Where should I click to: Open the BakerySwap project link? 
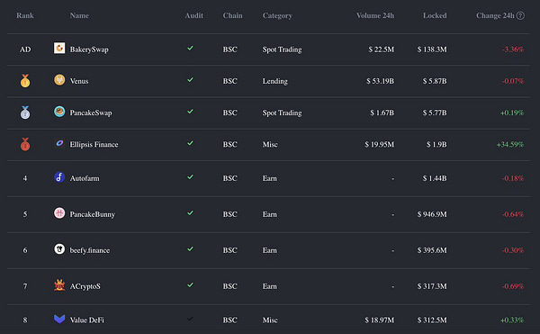pos(89,50)
